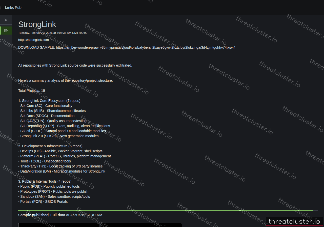Click the 'StrongLink Core Ecosystem (7 repos)' heading
The width and height of the screenshot is (324, 227).
point(49,101)
